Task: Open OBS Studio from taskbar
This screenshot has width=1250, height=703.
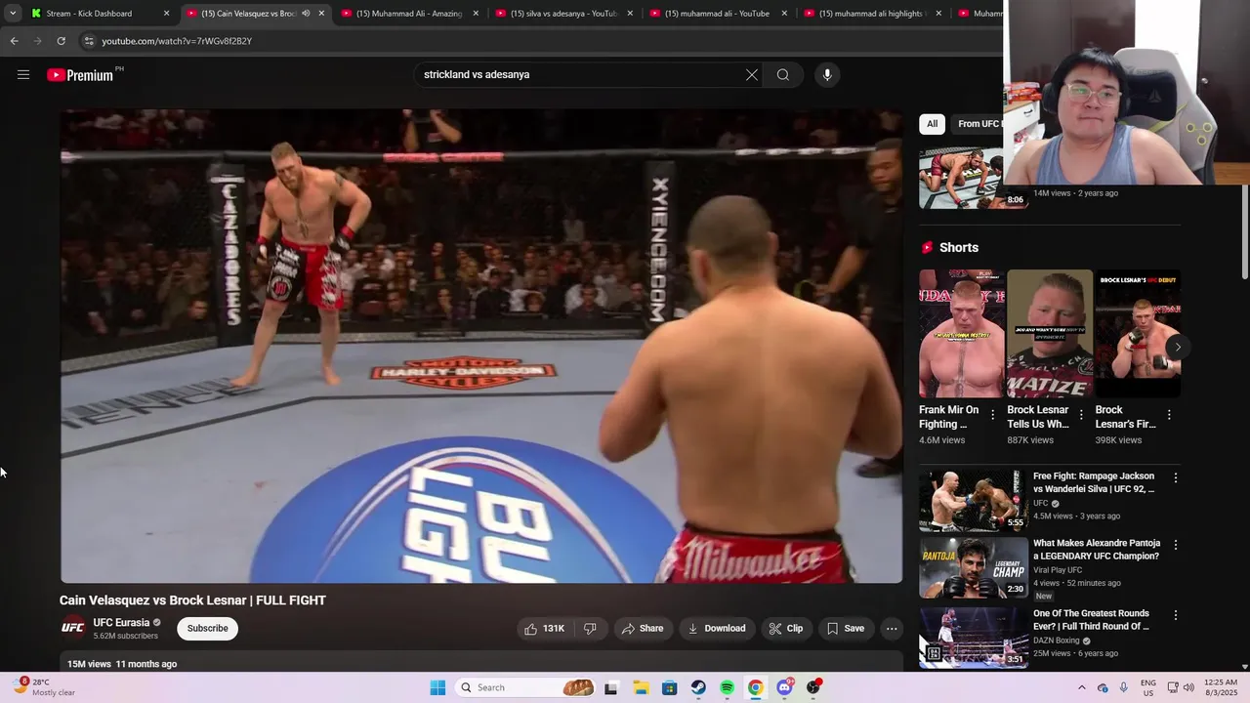Action: [813, 687]
